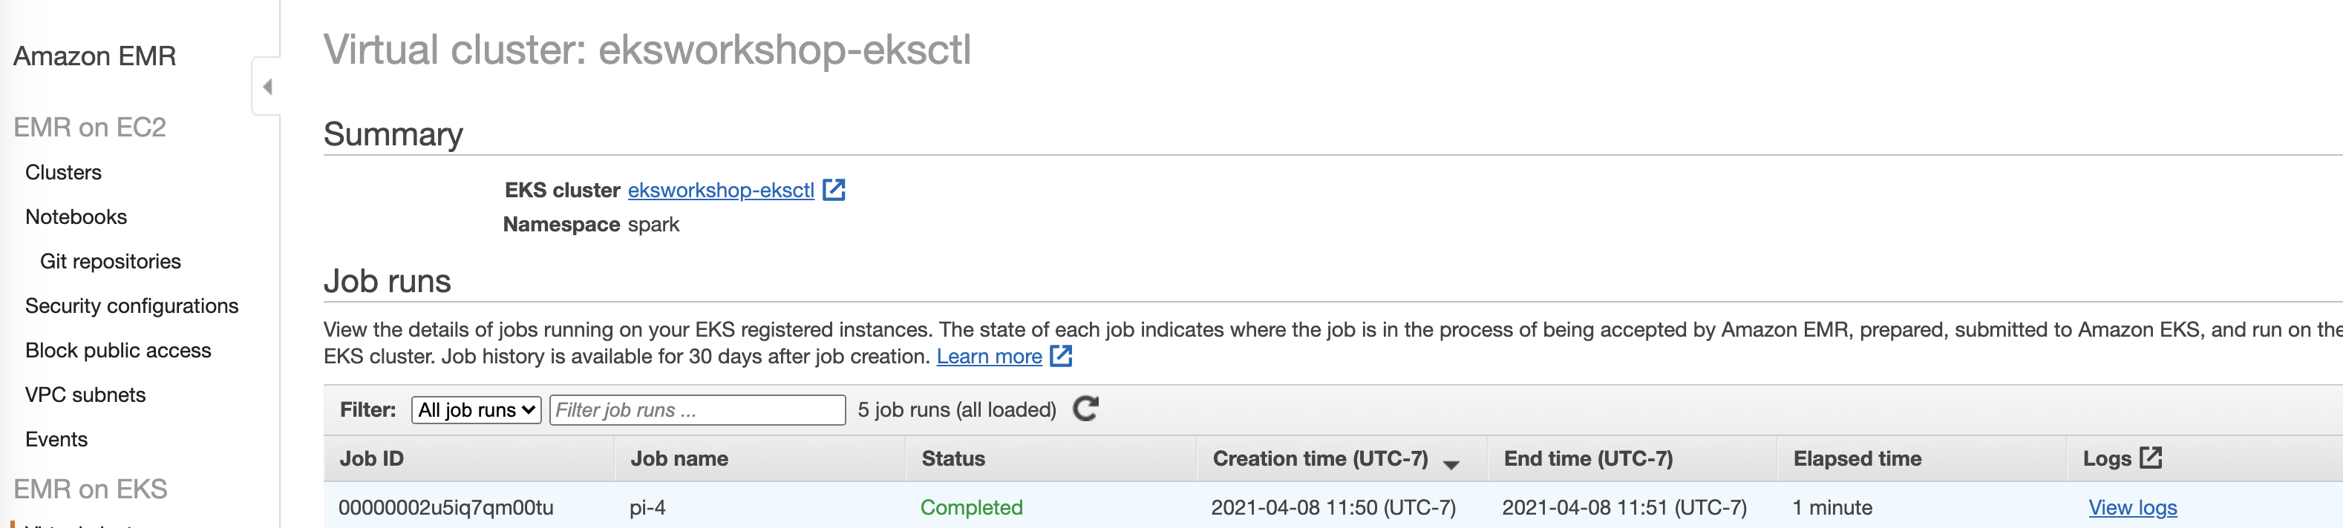This screenshot has height=528, width=2343.
Task: Collapse the Amazon EMR sidebar arrow
Action: click(267, 86)
